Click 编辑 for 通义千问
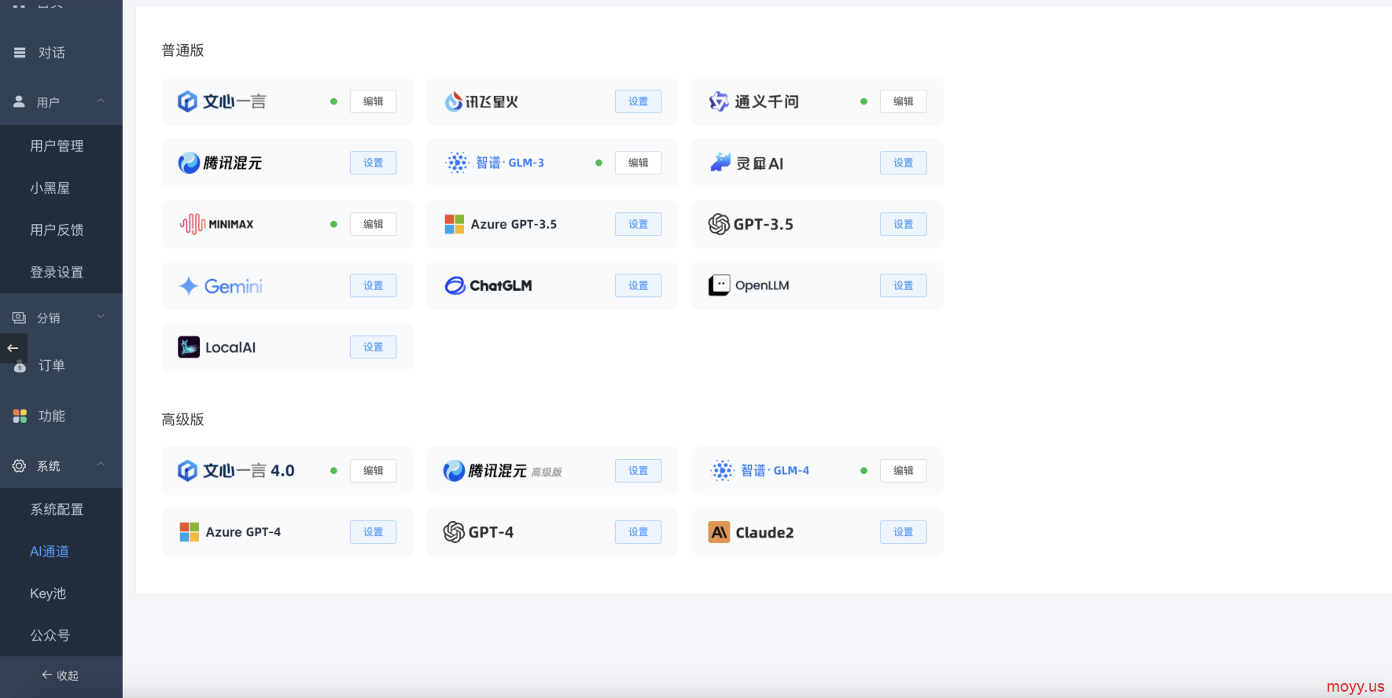 [903, 101]
